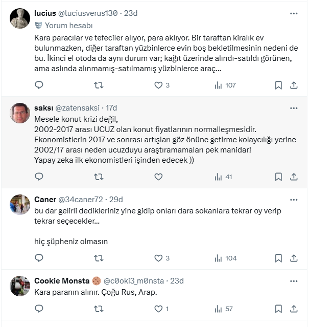The height and width of the screenshot is (327, 310).
Task: View analytics on Cookie Monsta's tweet
Action: click(x=224, y=309)
